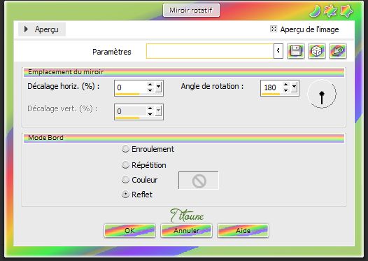Increase Décalage horiz. value with up arrow
This screenshot has height=261, width=368.
pyautogui.click(x=150, y=85)
